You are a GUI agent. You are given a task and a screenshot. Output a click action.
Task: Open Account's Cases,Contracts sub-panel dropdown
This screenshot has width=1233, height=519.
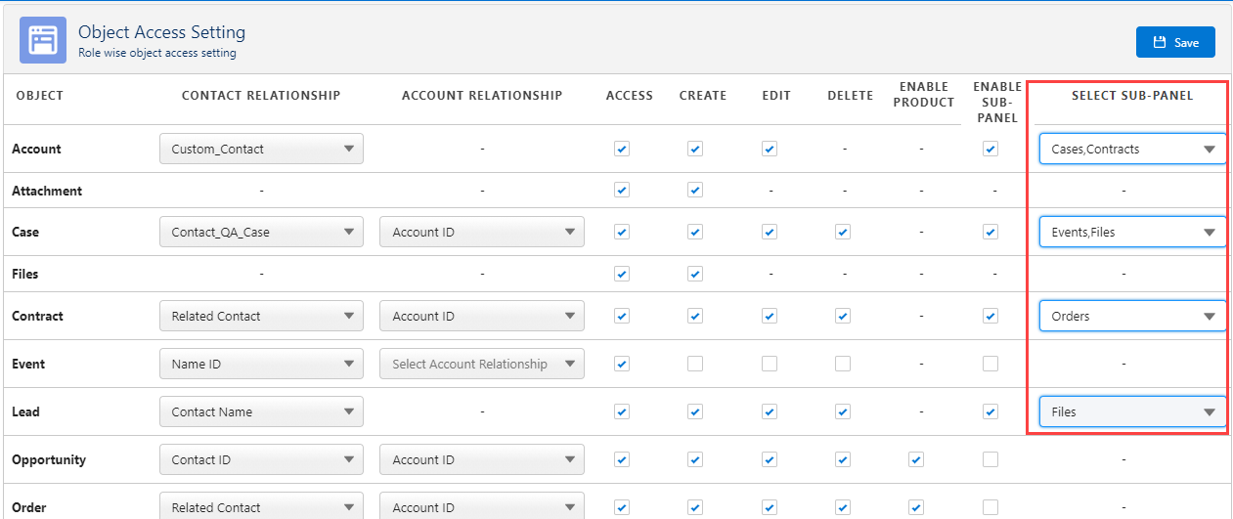pyautogui.click(x=1132, y=150)
